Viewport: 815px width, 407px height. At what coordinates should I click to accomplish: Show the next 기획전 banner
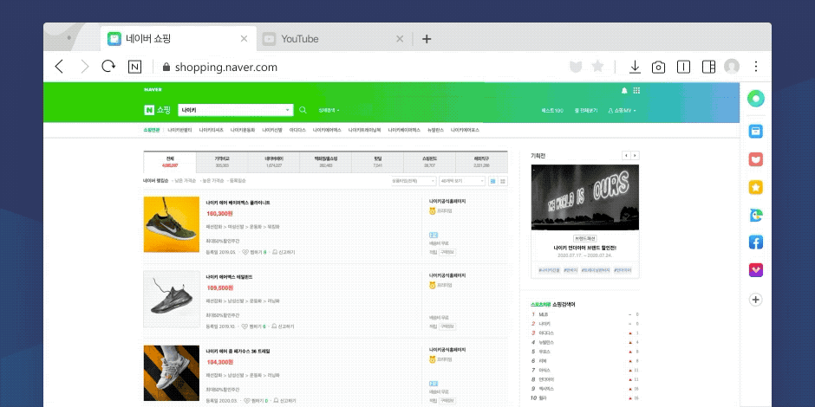click(x=636, y=155)
